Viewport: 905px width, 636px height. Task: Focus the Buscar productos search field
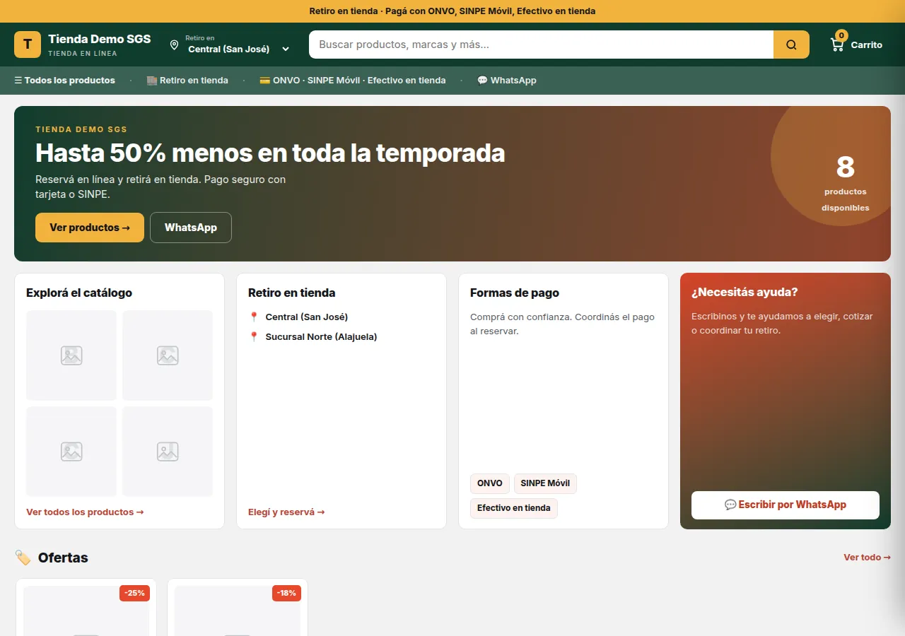pos(541,45)
